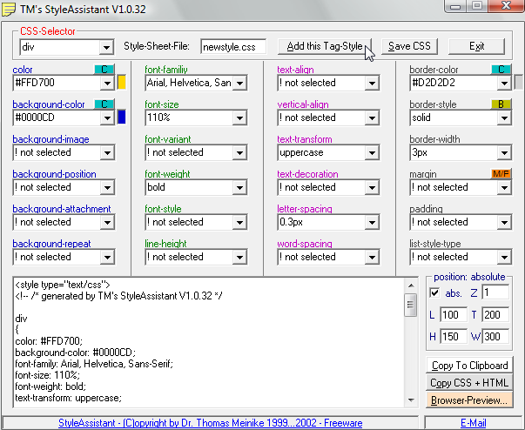This screenshot has width=525, height=430.
Task: Open the margin dropdown
Action: [504, 187]
